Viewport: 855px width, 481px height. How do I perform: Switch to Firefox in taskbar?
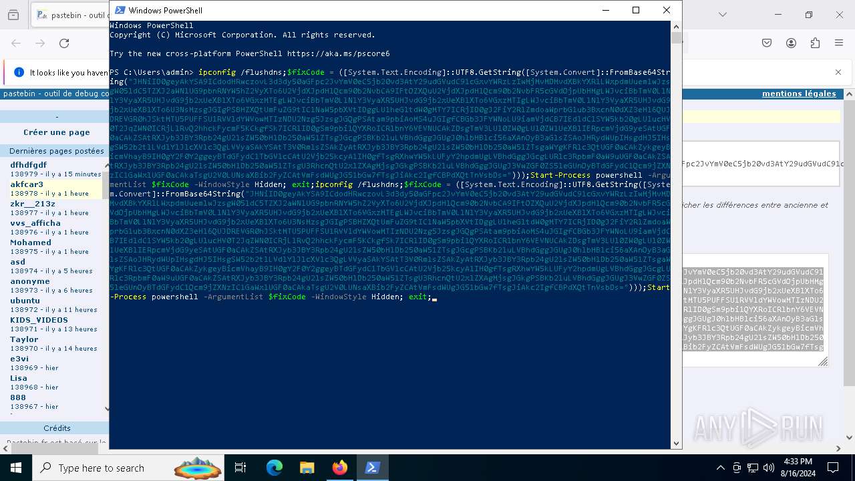pos(339,468)
